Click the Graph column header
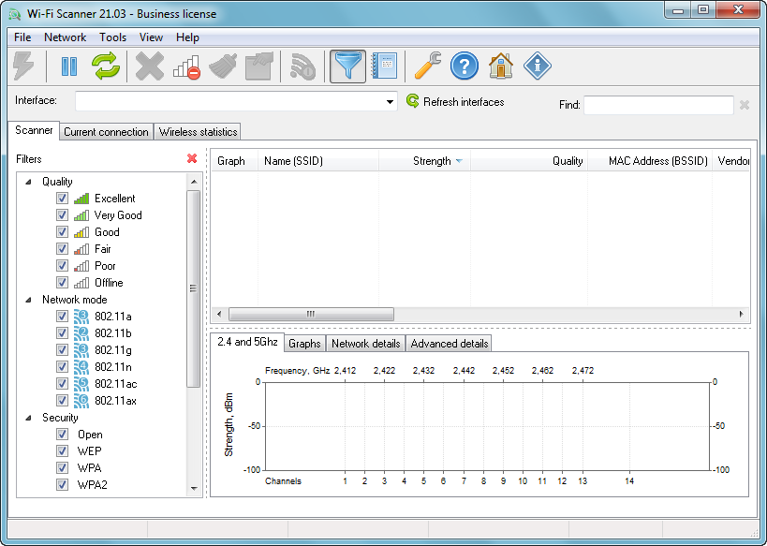This screenshot has height=546, width=767. pos(234,161)
